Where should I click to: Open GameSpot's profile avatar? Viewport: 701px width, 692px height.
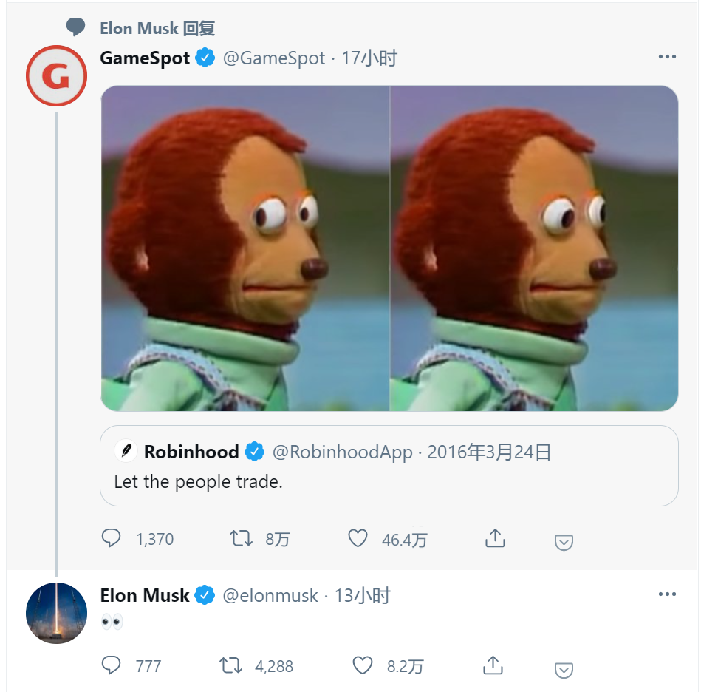point(57,76)
